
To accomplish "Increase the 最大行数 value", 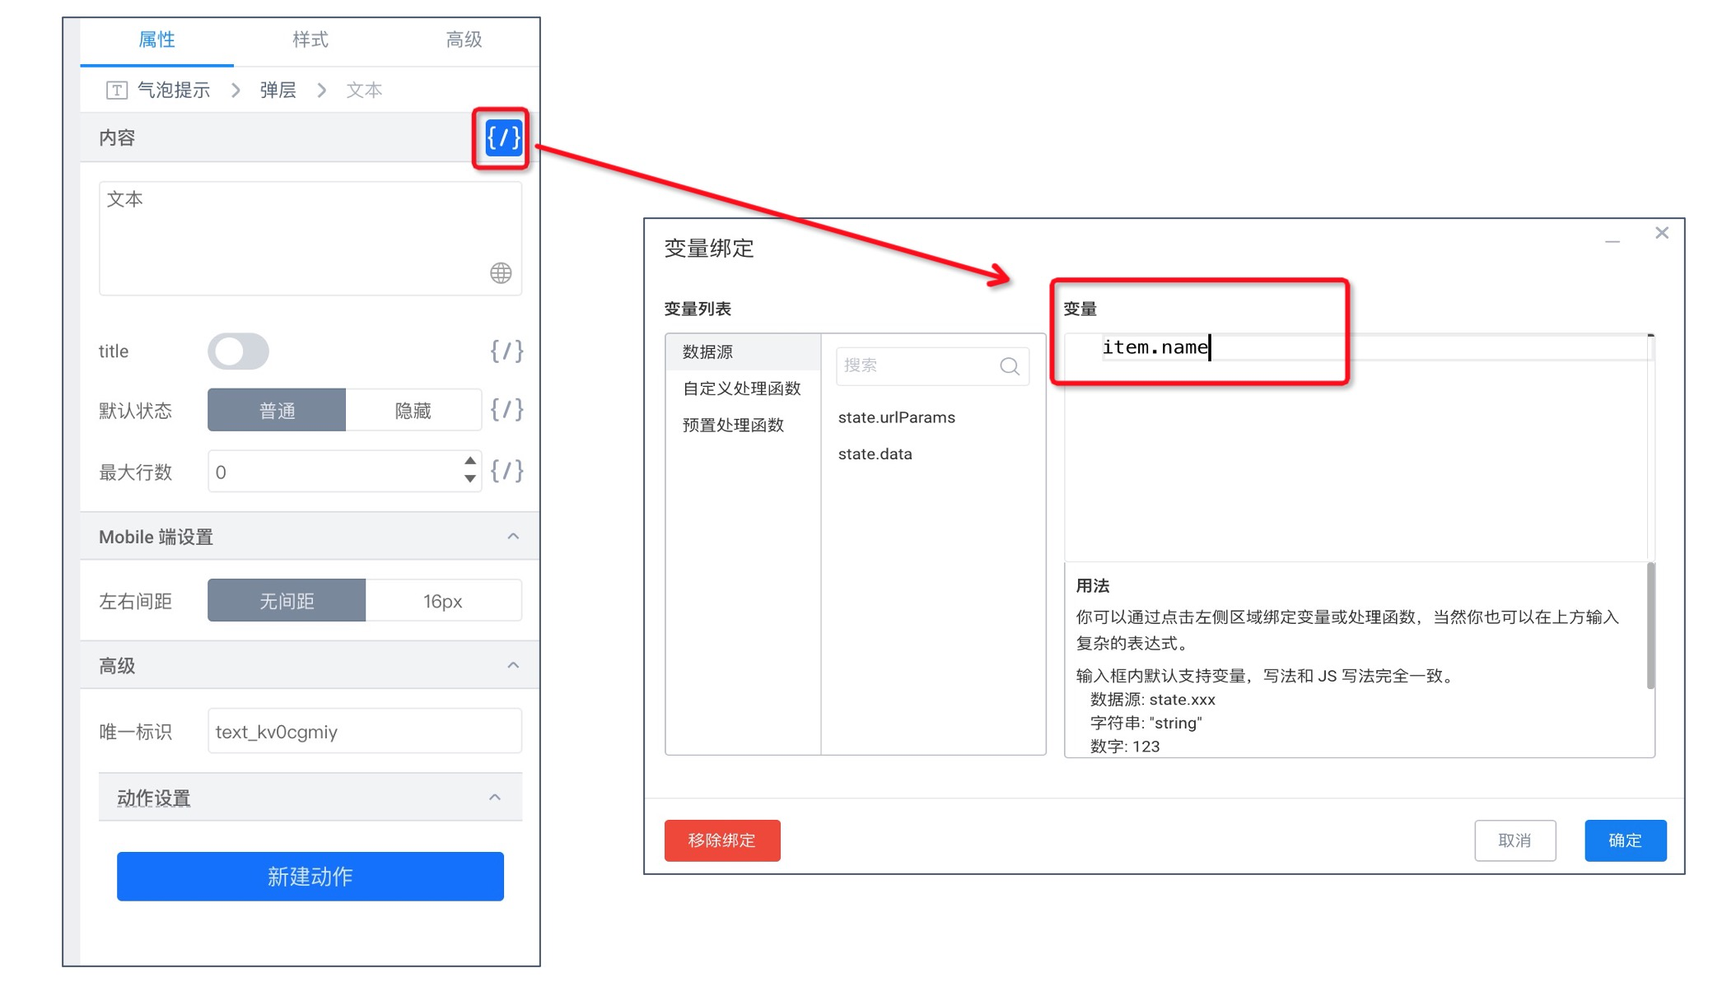I will click(x=469, y=461).
